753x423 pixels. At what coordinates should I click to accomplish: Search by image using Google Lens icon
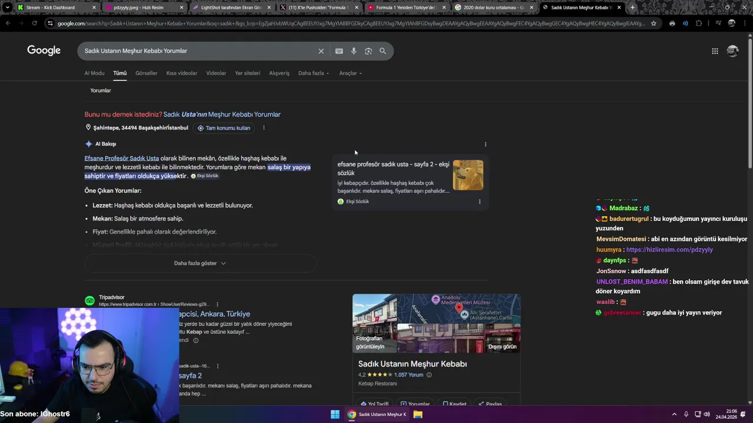(368, 51)
